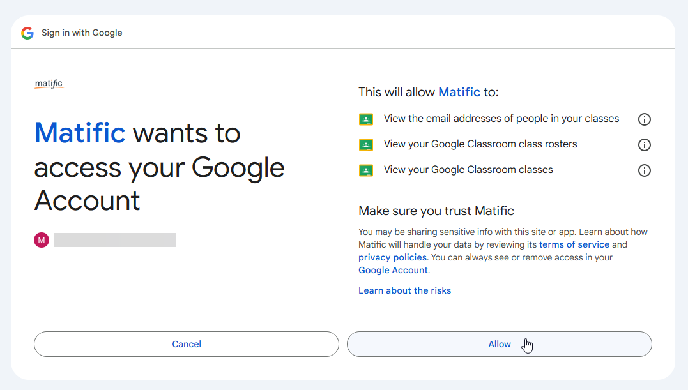Click Classroom icon beside Classroom classes permission

pyautogui.click(x=366, y=170)
